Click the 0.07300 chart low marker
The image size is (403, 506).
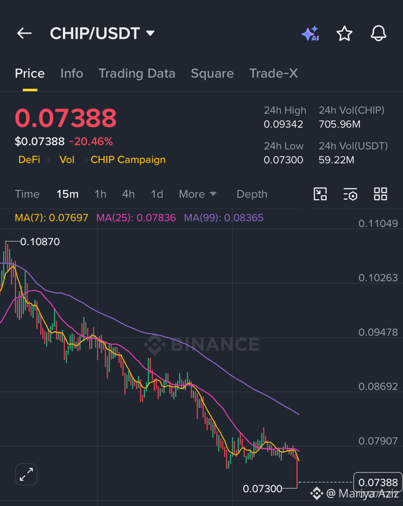point(262,488)
